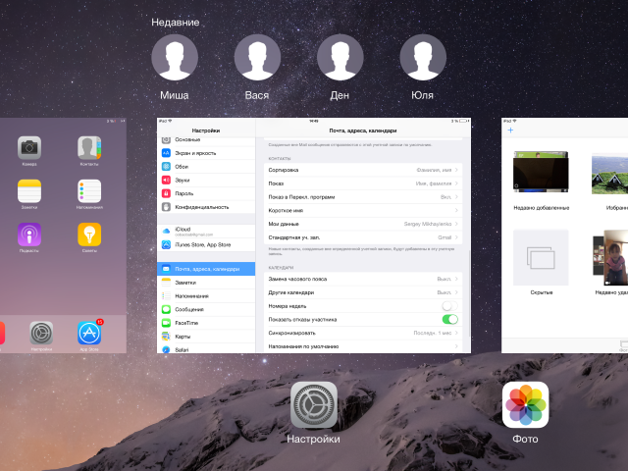
Task: Click the Пароль lock icon in sidebar
Action: (x=166, y=193)
